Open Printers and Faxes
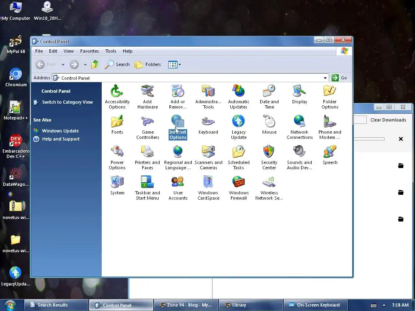415x311 pixels. [x=148, y=158]
